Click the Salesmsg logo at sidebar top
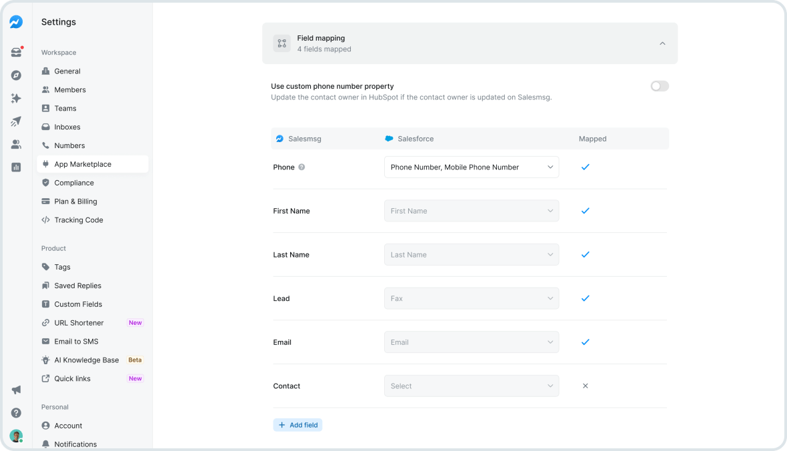This screenshot has width=787, height=451. [x=16, y=22]
